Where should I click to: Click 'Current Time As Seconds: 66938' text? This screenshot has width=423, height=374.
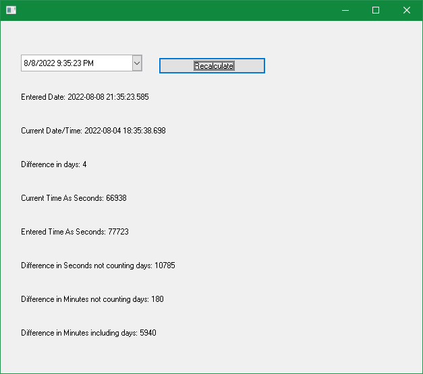pos(74,198)
